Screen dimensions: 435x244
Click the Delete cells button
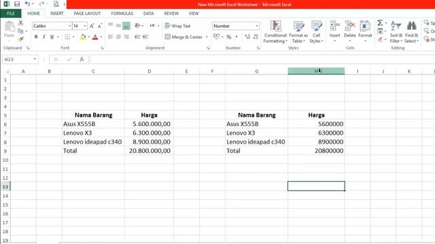coord(350,32)
